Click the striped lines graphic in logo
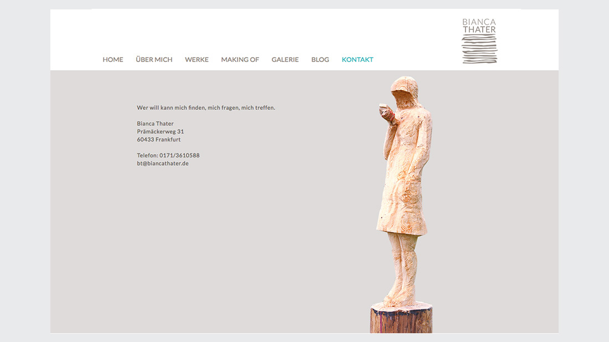 (x=479, y=49)
